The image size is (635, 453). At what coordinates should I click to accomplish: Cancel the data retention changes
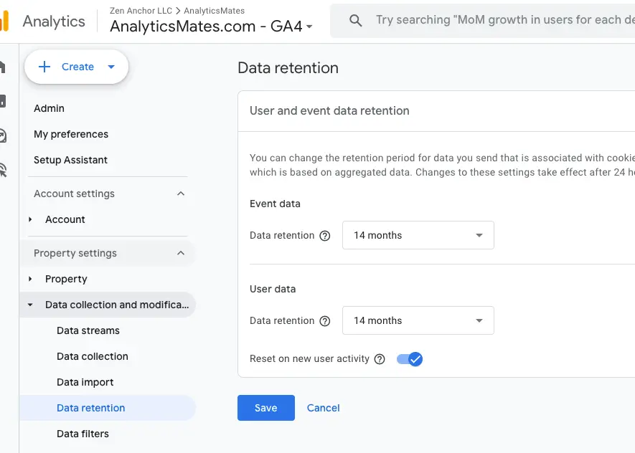(x=323, y=407)
